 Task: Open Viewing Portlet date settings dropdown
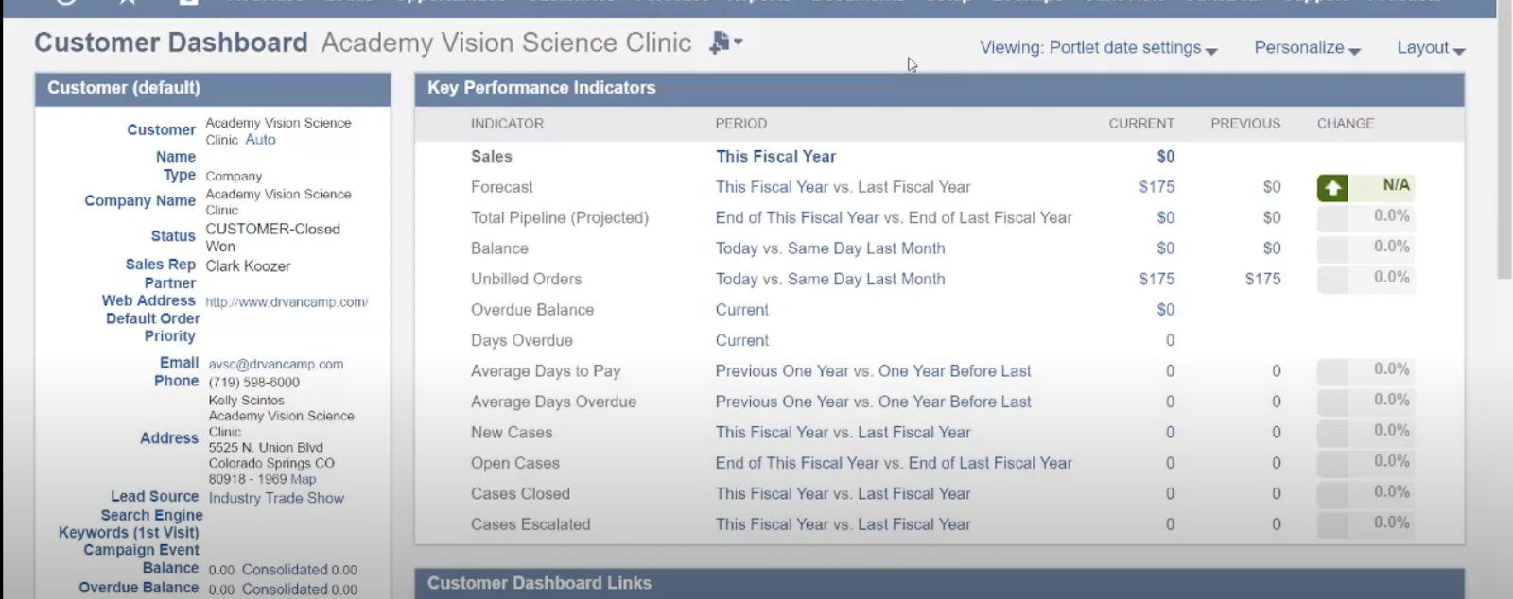click(1098, 48)
